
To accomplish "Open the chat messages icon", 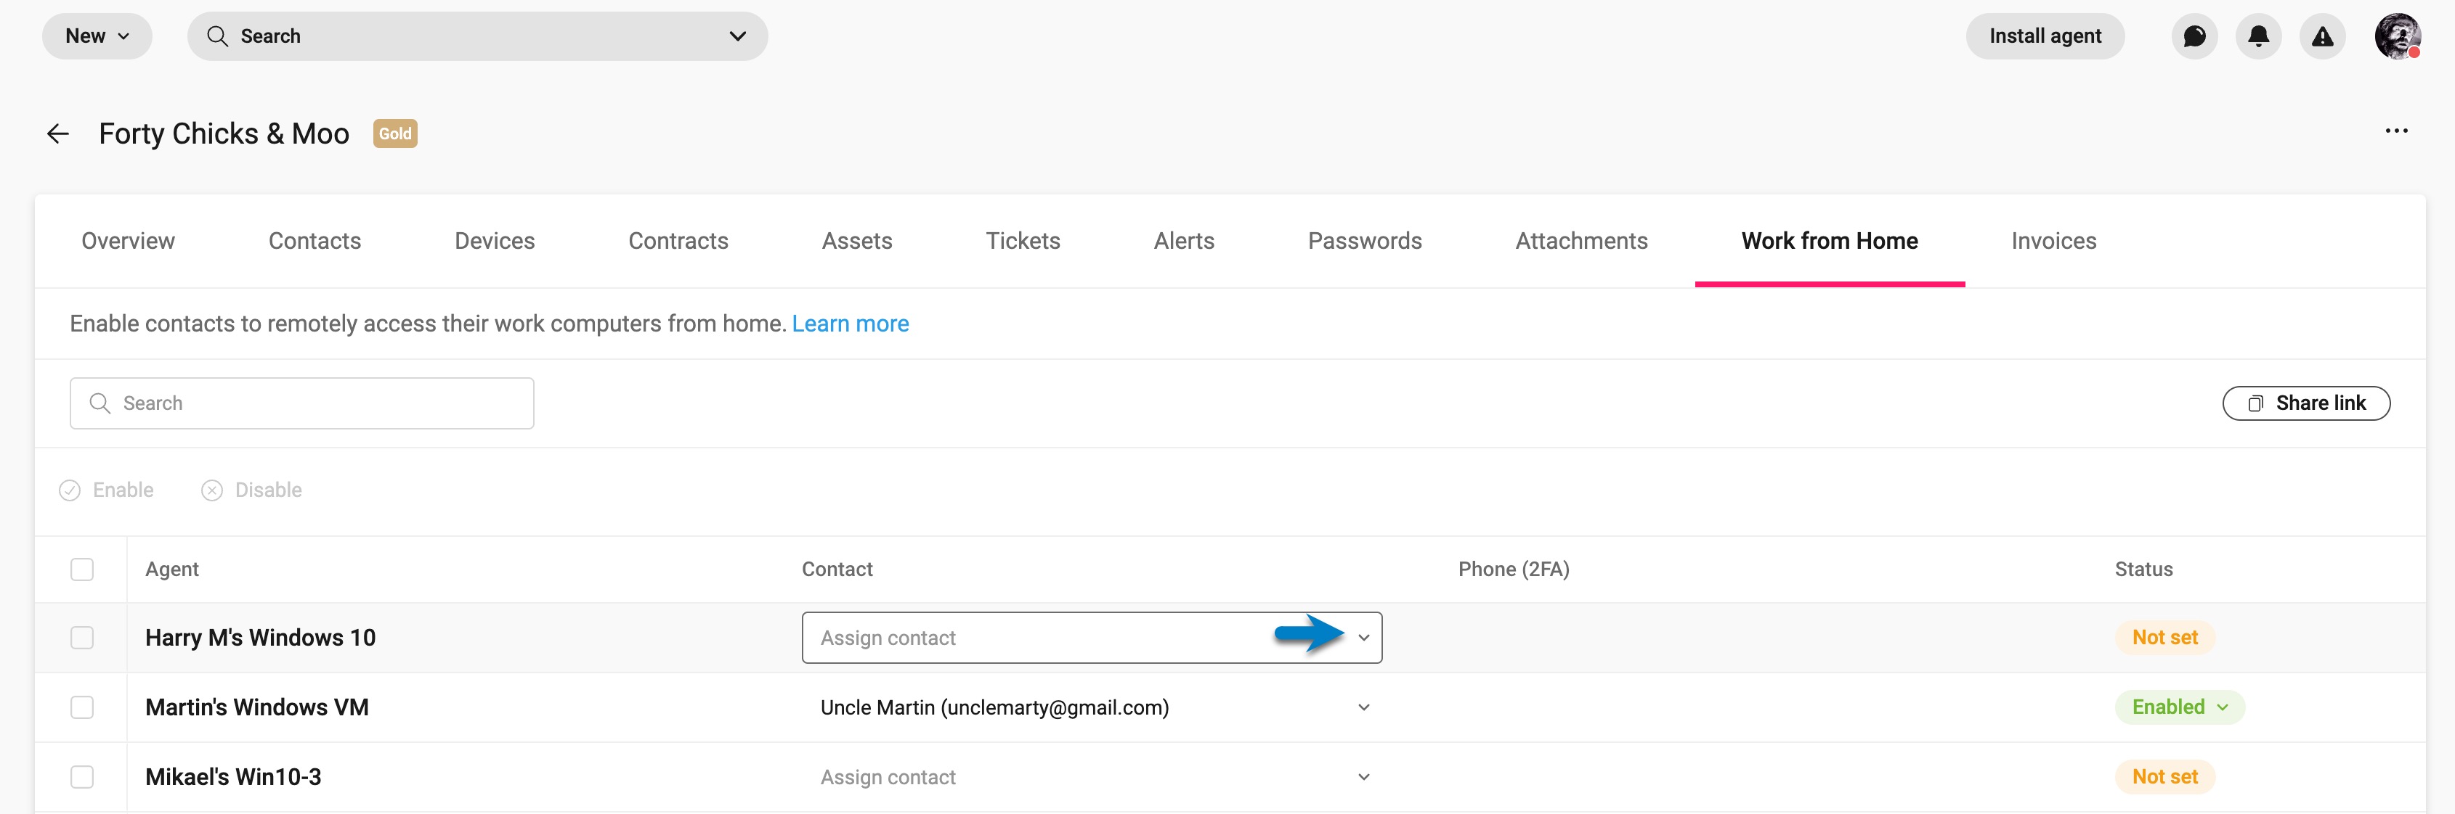I will (2195, 36).
